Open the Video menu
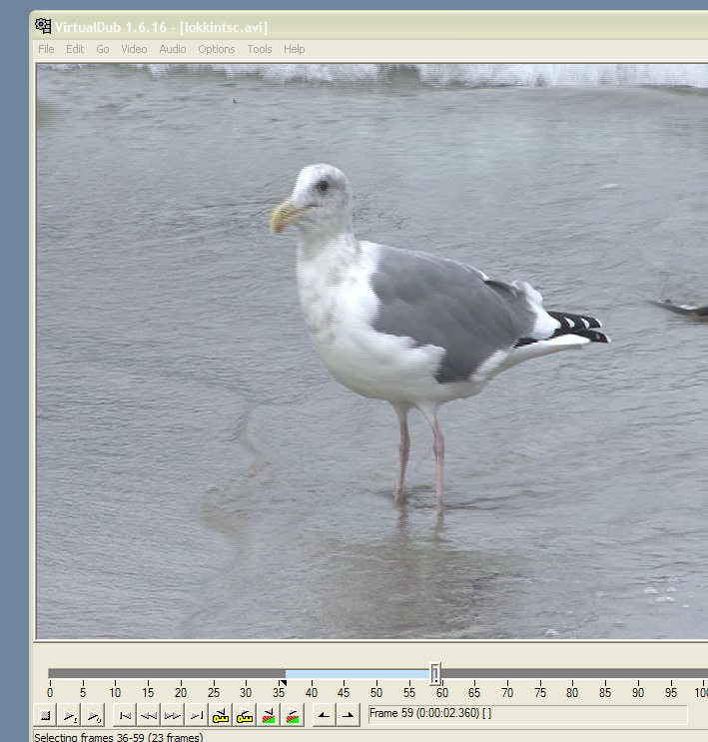Image resolution: width=708 pixels, height=742 pixels. coord(134,49)
